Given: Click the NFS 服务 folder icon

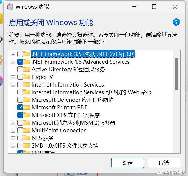Looking at the screenshot, I should [27, 138].
